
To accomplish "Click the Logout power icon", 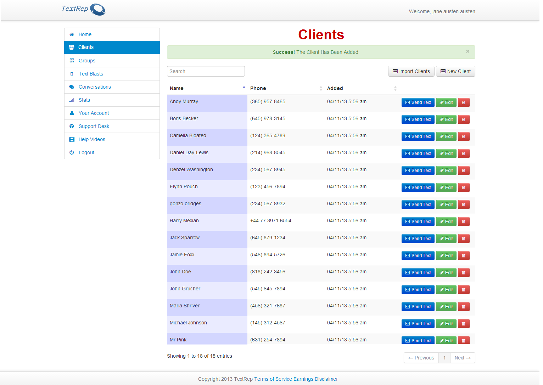I will coord(72,152).
